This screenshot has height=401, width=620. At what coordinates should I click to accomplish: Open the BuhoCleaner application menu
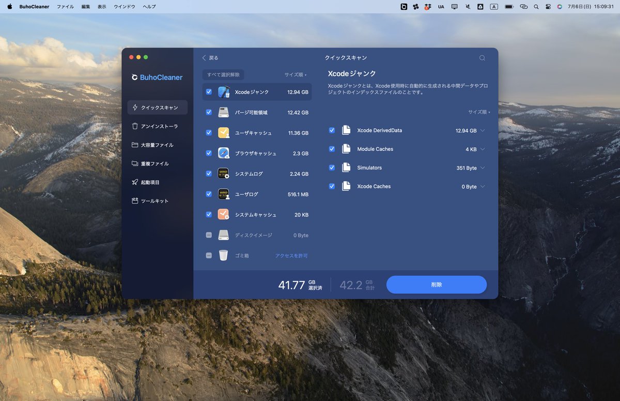click(34, 7)
